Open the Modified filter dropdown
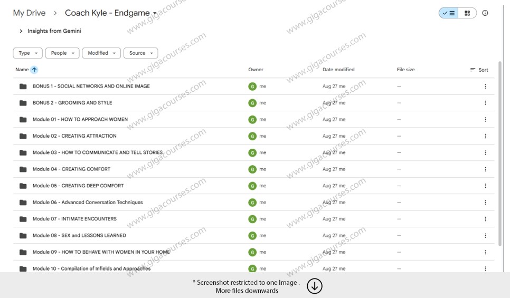Screen dimensions: 510x298 tap(101, 53)
